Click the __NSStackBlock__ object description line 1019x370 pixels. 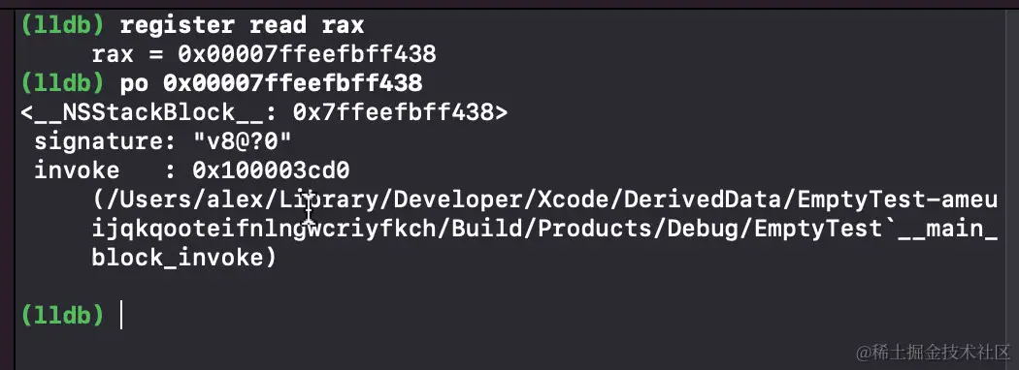coord(264,113)
